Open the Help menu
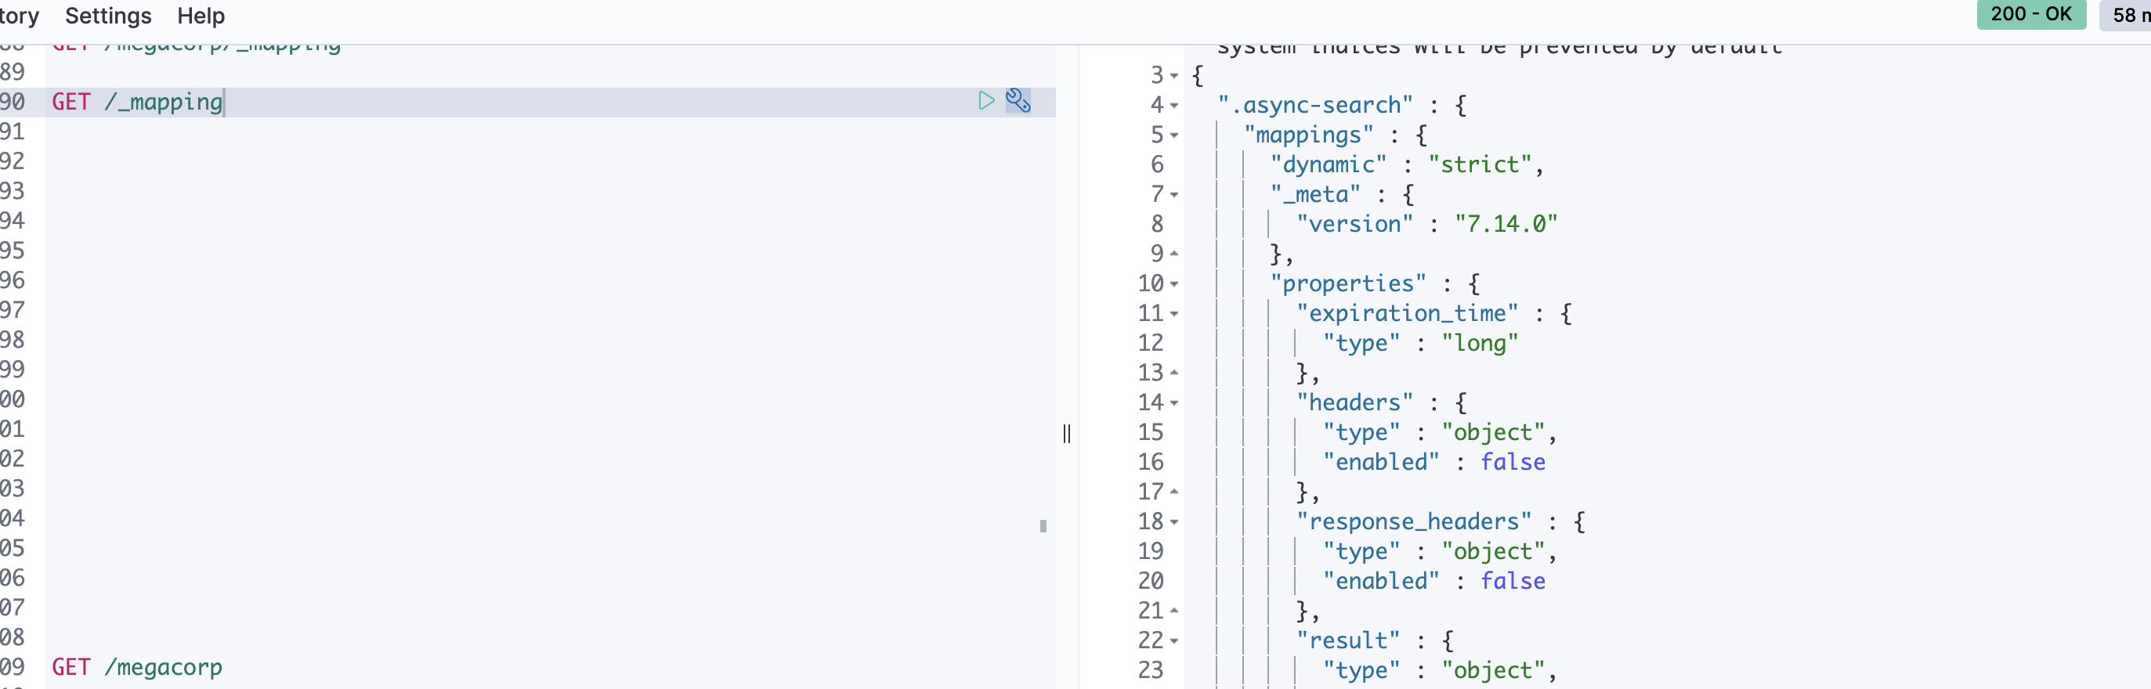The image size is (2151, 689). [x=201, y=16]
